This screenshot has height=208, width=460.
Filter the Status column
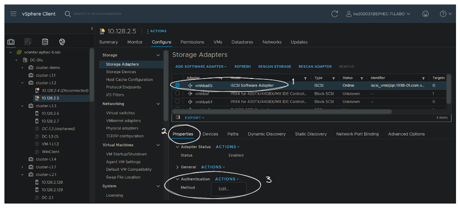click(x=362, y=78)
